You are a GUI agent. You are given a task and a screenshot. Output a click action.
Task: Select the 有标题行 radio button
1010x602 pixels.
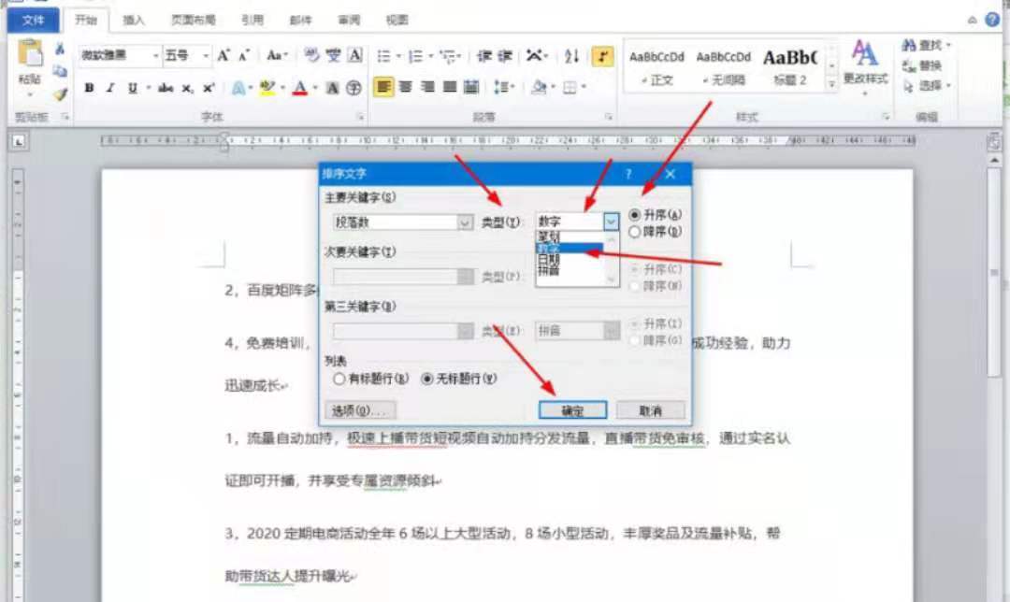pyautogui.click(x=339, y=379)
